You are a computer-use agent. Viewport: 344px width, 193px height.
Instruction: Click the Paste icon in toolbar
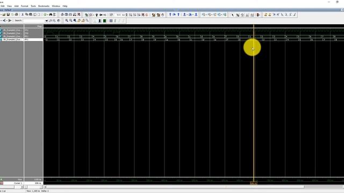(x=31, y=14)
